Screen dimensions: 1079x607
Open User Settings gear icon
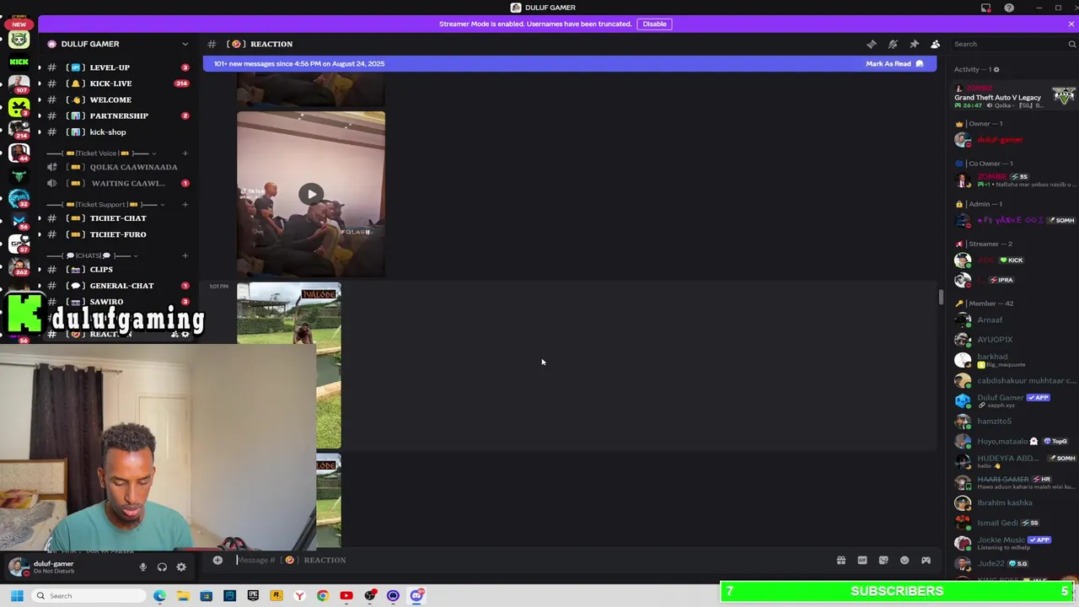181,567
